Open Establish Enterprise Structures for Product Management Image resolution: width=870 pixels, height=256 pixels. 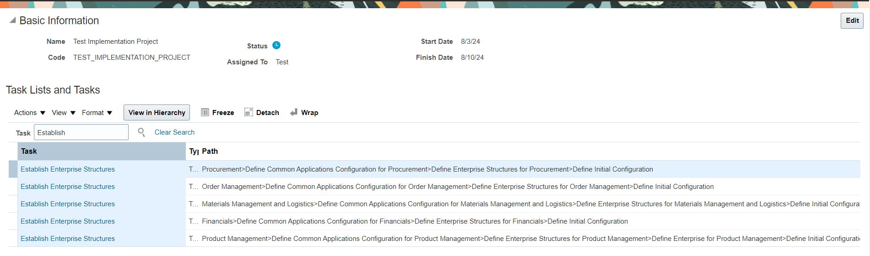tap(68, 239)
